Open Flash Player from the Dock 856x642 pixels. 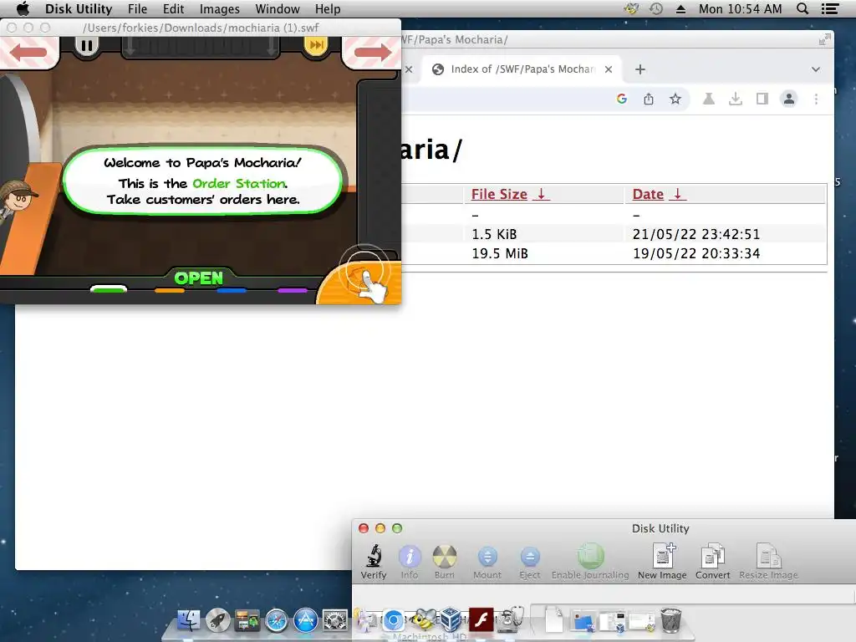pos(481,619)
